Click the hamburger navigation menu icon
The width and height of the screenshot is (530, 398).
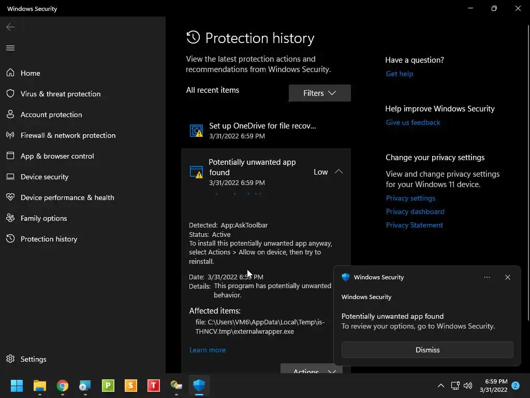click(x=10, y=48)
